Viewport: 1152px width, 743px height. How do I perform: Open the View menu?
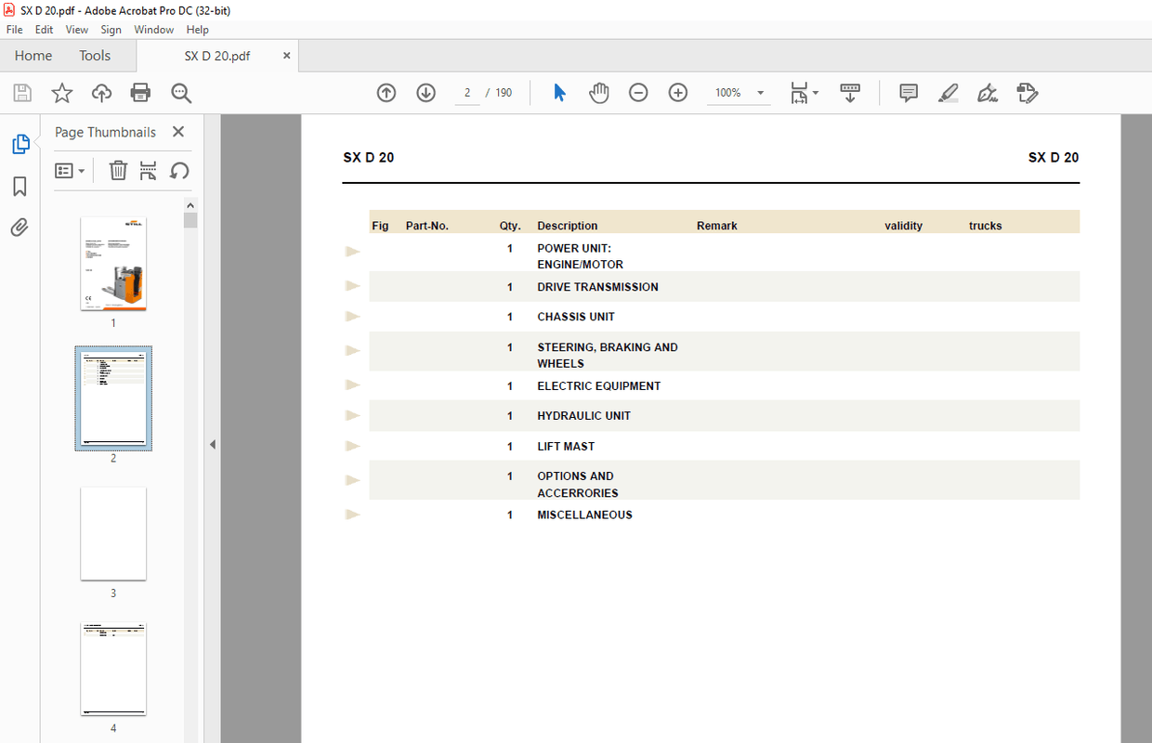(77, 30)
